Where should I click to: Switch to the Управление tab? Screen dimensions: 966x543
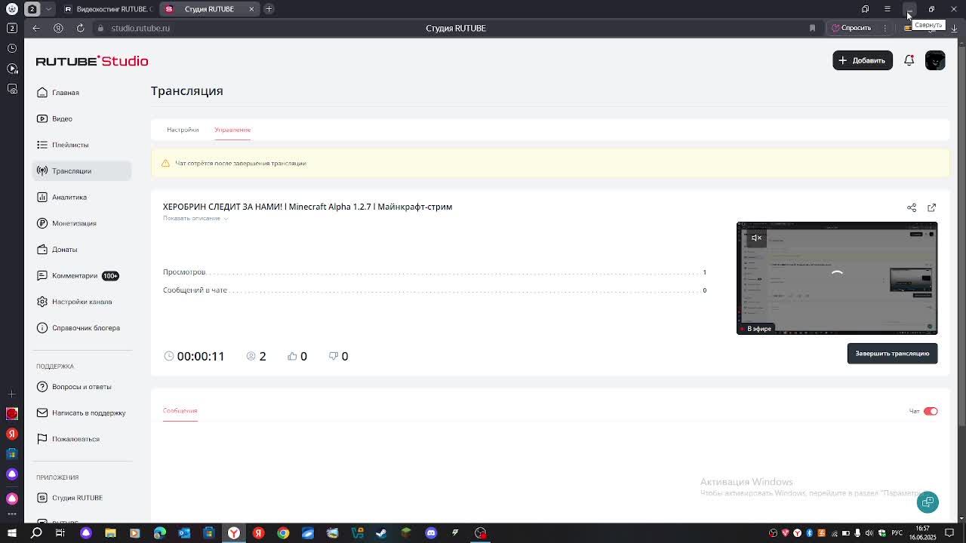pos(232,130)
